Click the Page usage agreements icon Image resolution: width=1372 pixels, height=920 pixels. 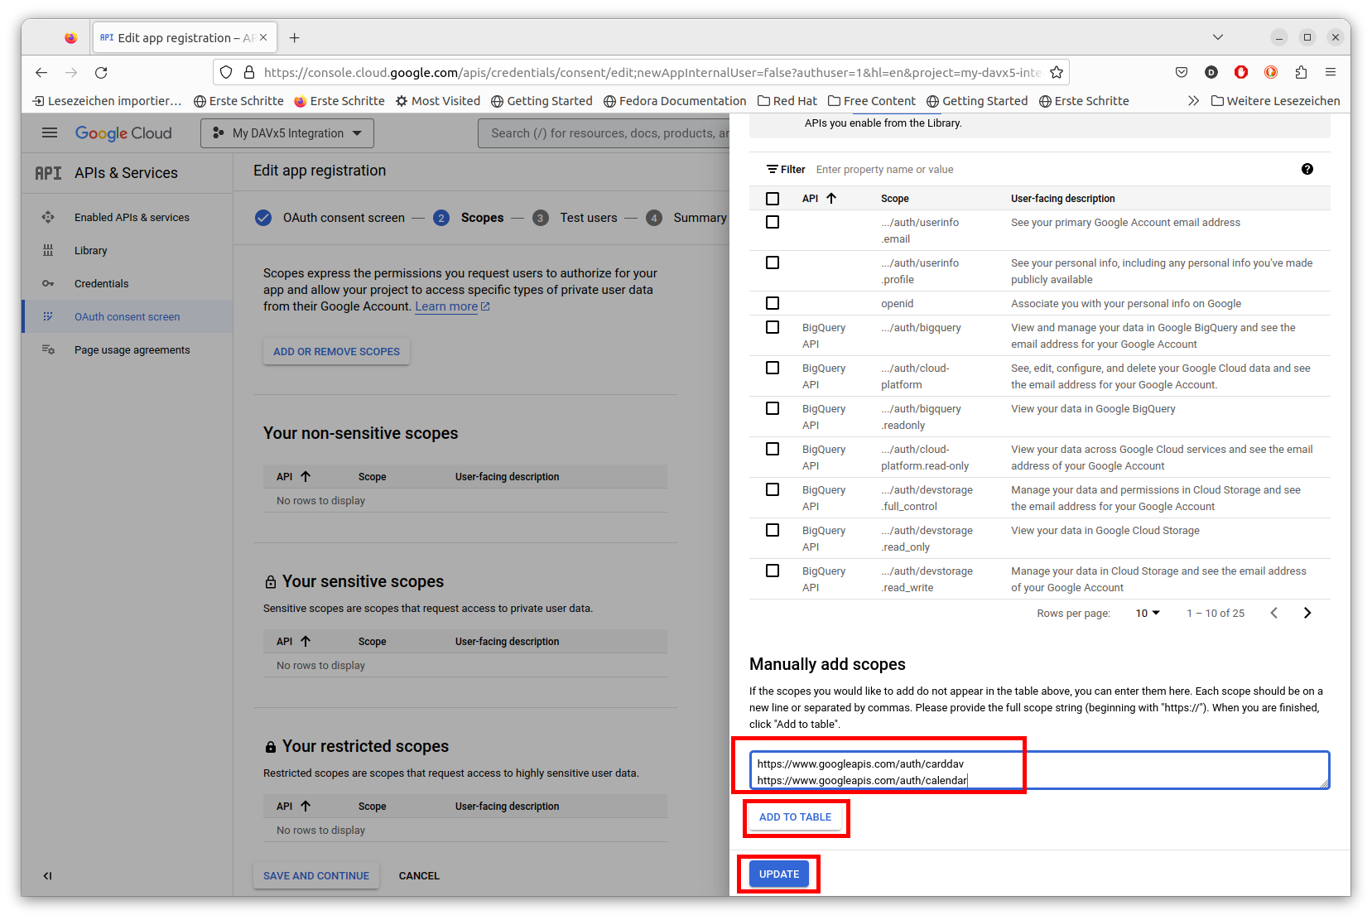[48, 349]
